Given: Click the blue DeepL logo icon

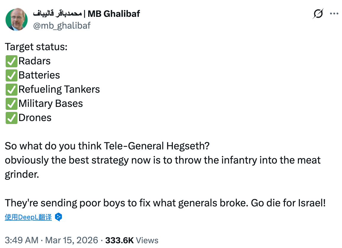Looking at the screenshot, I should point(59,217).
